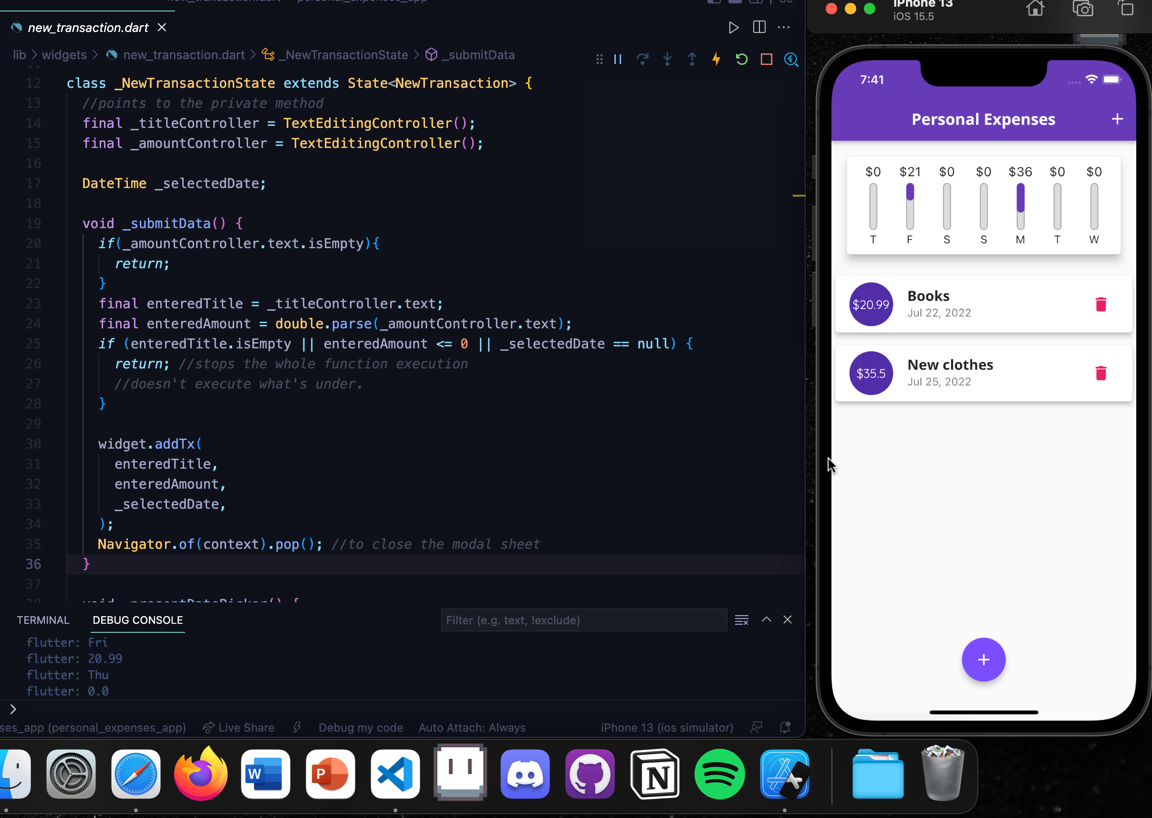The height and width of the screenshot is (818, 1152).
Task: Open the Flutter widget inspector
Action: point(791,60)
